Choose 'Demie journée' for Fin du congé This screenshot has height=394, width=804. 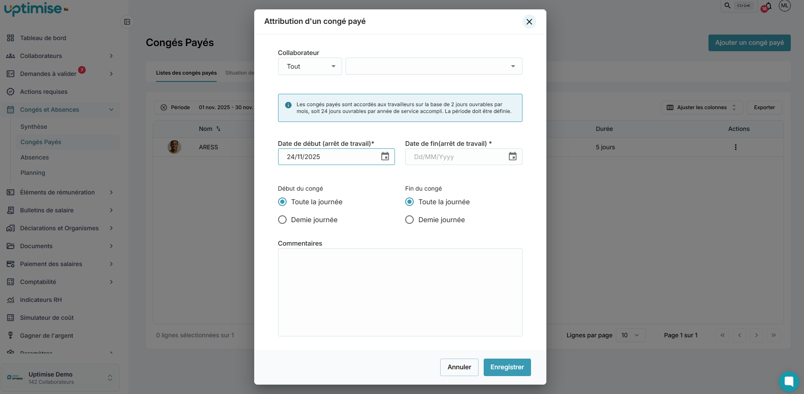pyautogui.click(x=409, y=220)
